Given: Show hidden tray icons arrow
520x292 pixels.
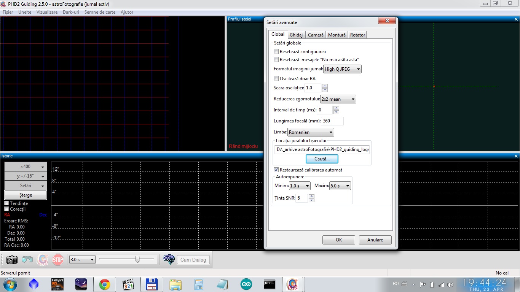Looking at the screenshot, I should [x=414, y=284].
